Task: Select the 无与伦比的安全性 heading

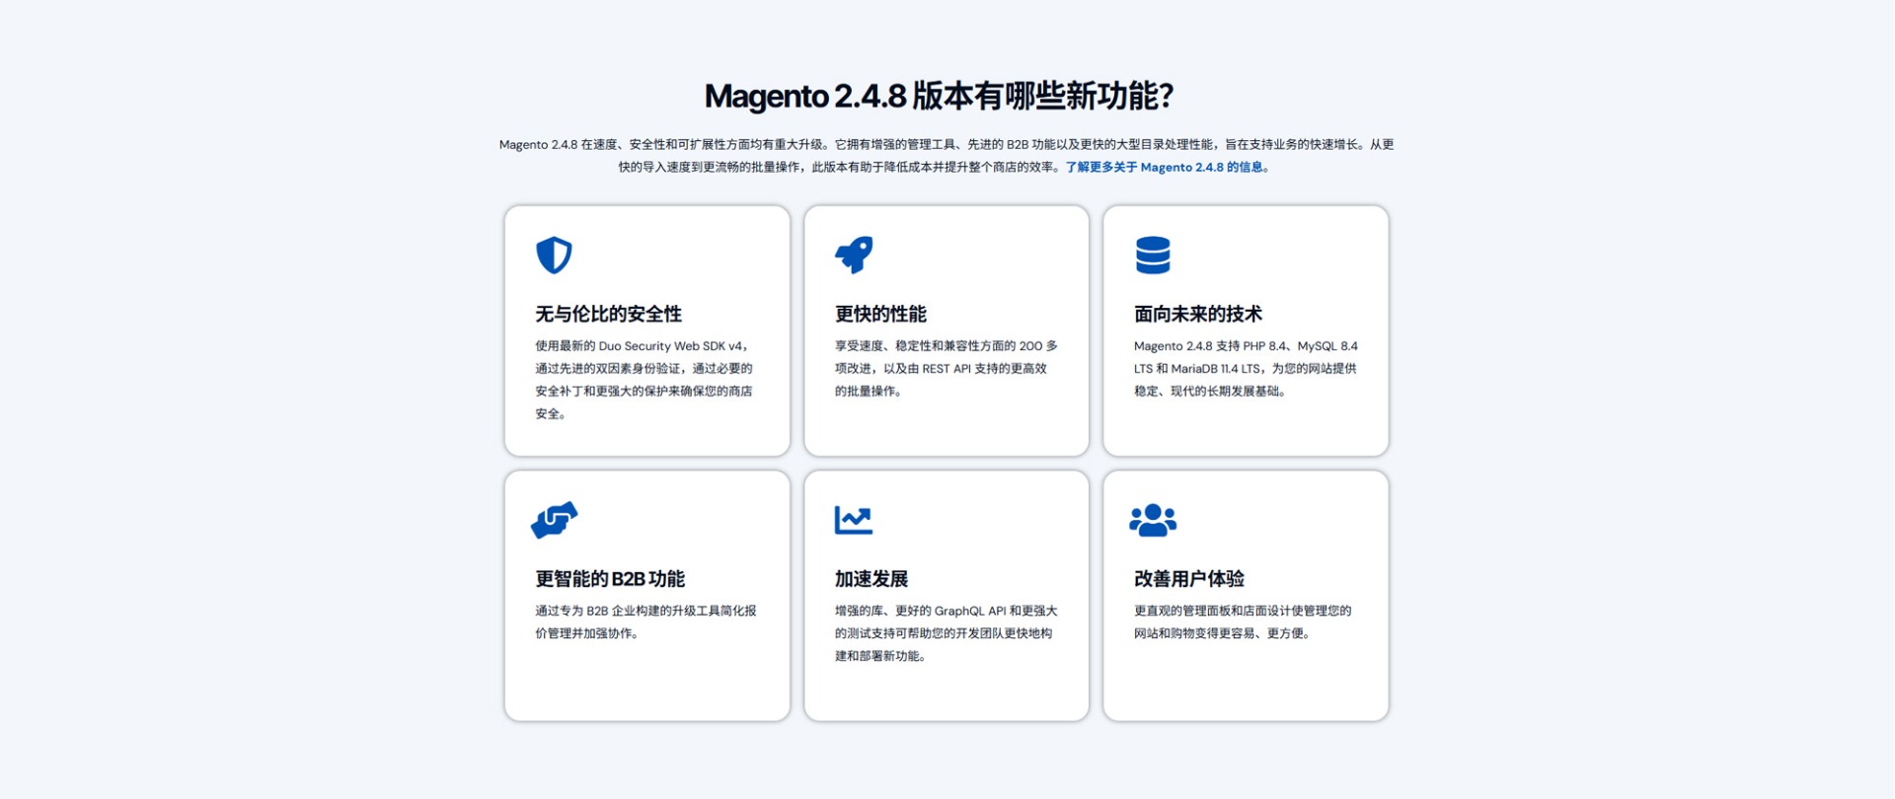Action: (609, 314)
